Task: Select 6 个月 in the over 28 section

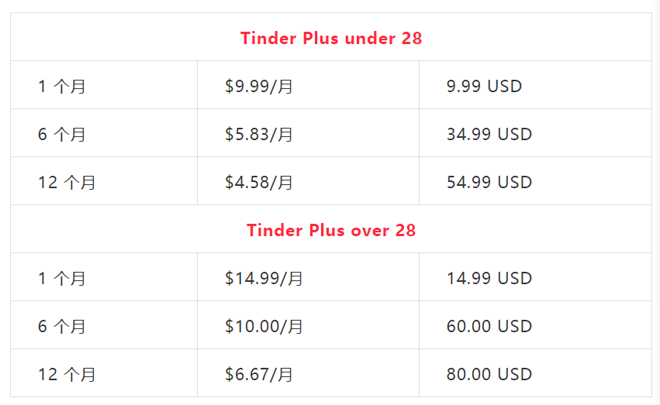Action: coord(62,326)
